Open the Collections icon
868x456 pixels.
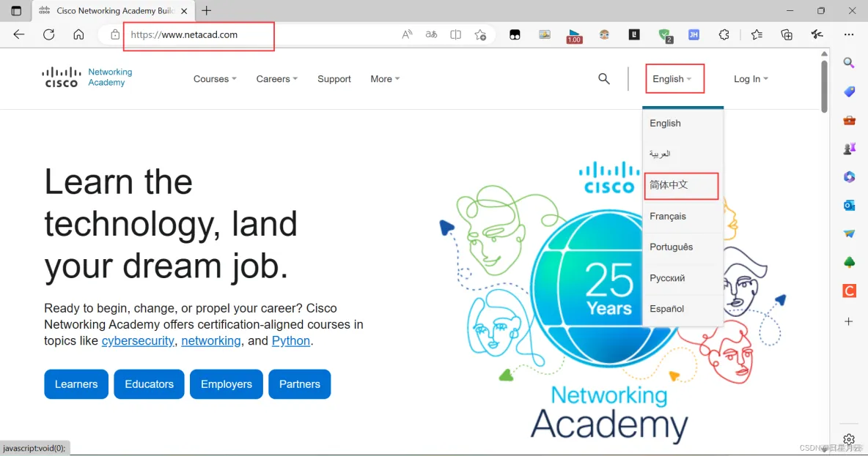787,34
